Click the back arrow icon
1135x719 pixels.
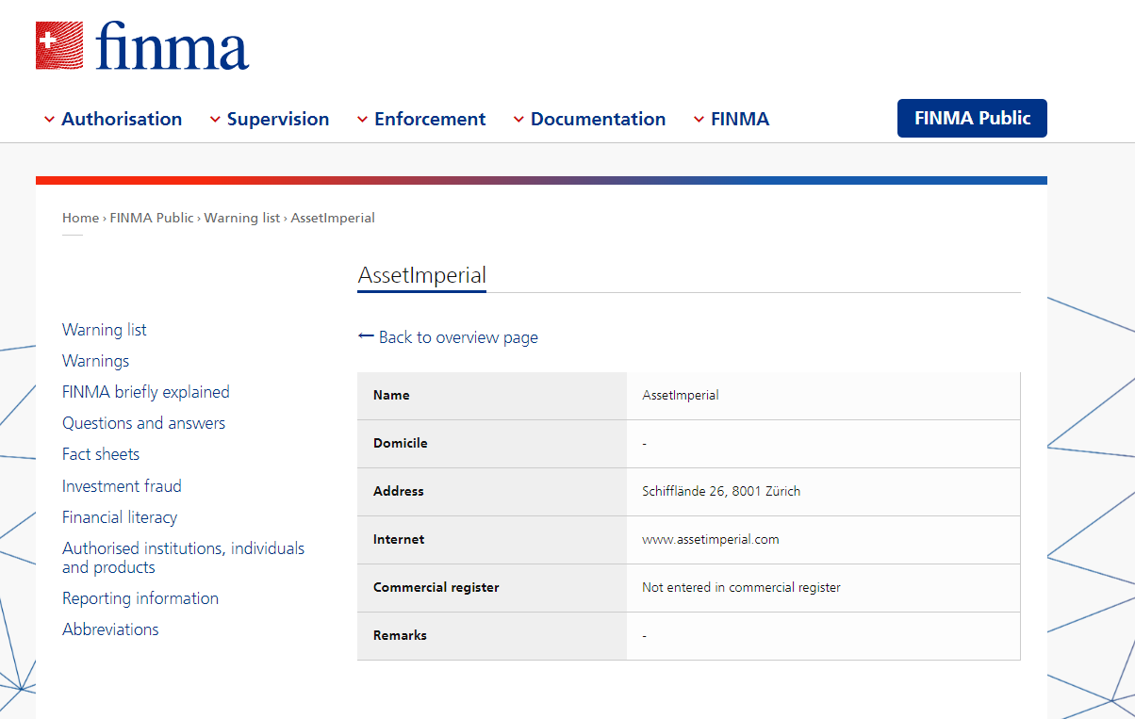pyautogui.click(x=367, y=336)
